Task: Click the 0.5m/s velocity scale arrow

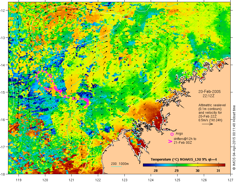Action: click(207, 124)
